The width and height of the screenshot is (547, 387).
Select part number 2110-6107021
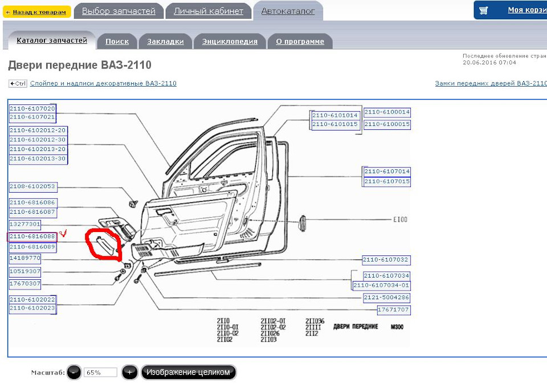point(32,117)
